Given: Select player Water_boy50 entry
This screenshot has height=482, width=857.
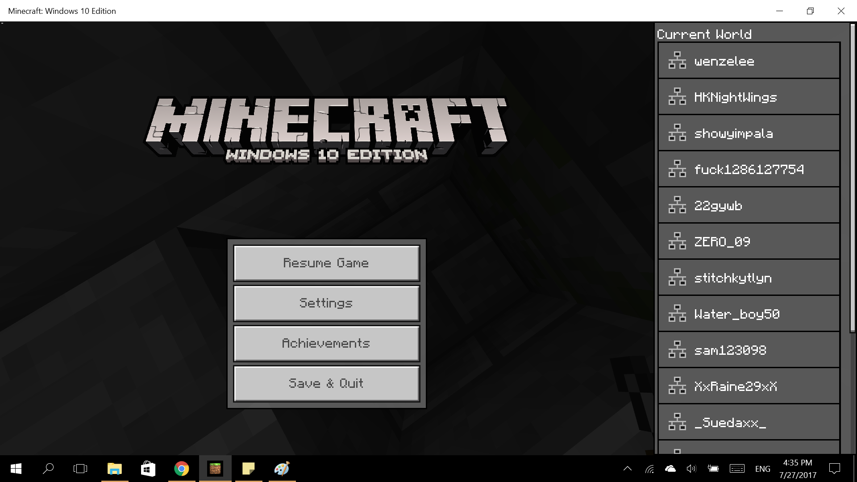Looking at the screenshot, I should click(x=749, y=314).
